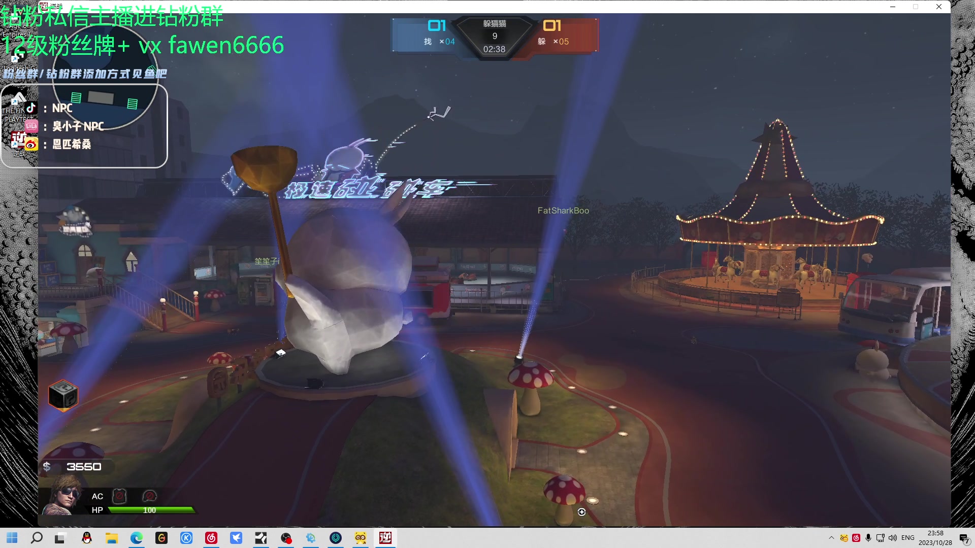Open Task View on the taskbar
975x548 pixels.
(x=60, y=538)
